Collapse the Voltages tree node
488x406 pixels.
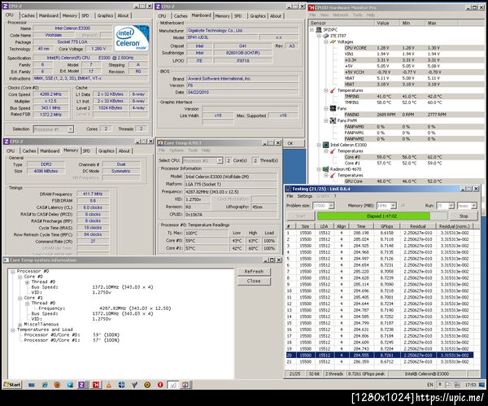pos(325,41)
